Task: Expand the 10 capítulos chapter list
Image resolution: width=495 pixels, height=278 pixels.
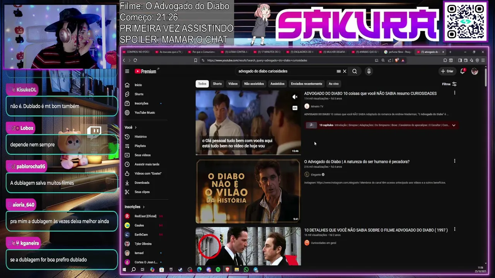Action: coord(454,125)
